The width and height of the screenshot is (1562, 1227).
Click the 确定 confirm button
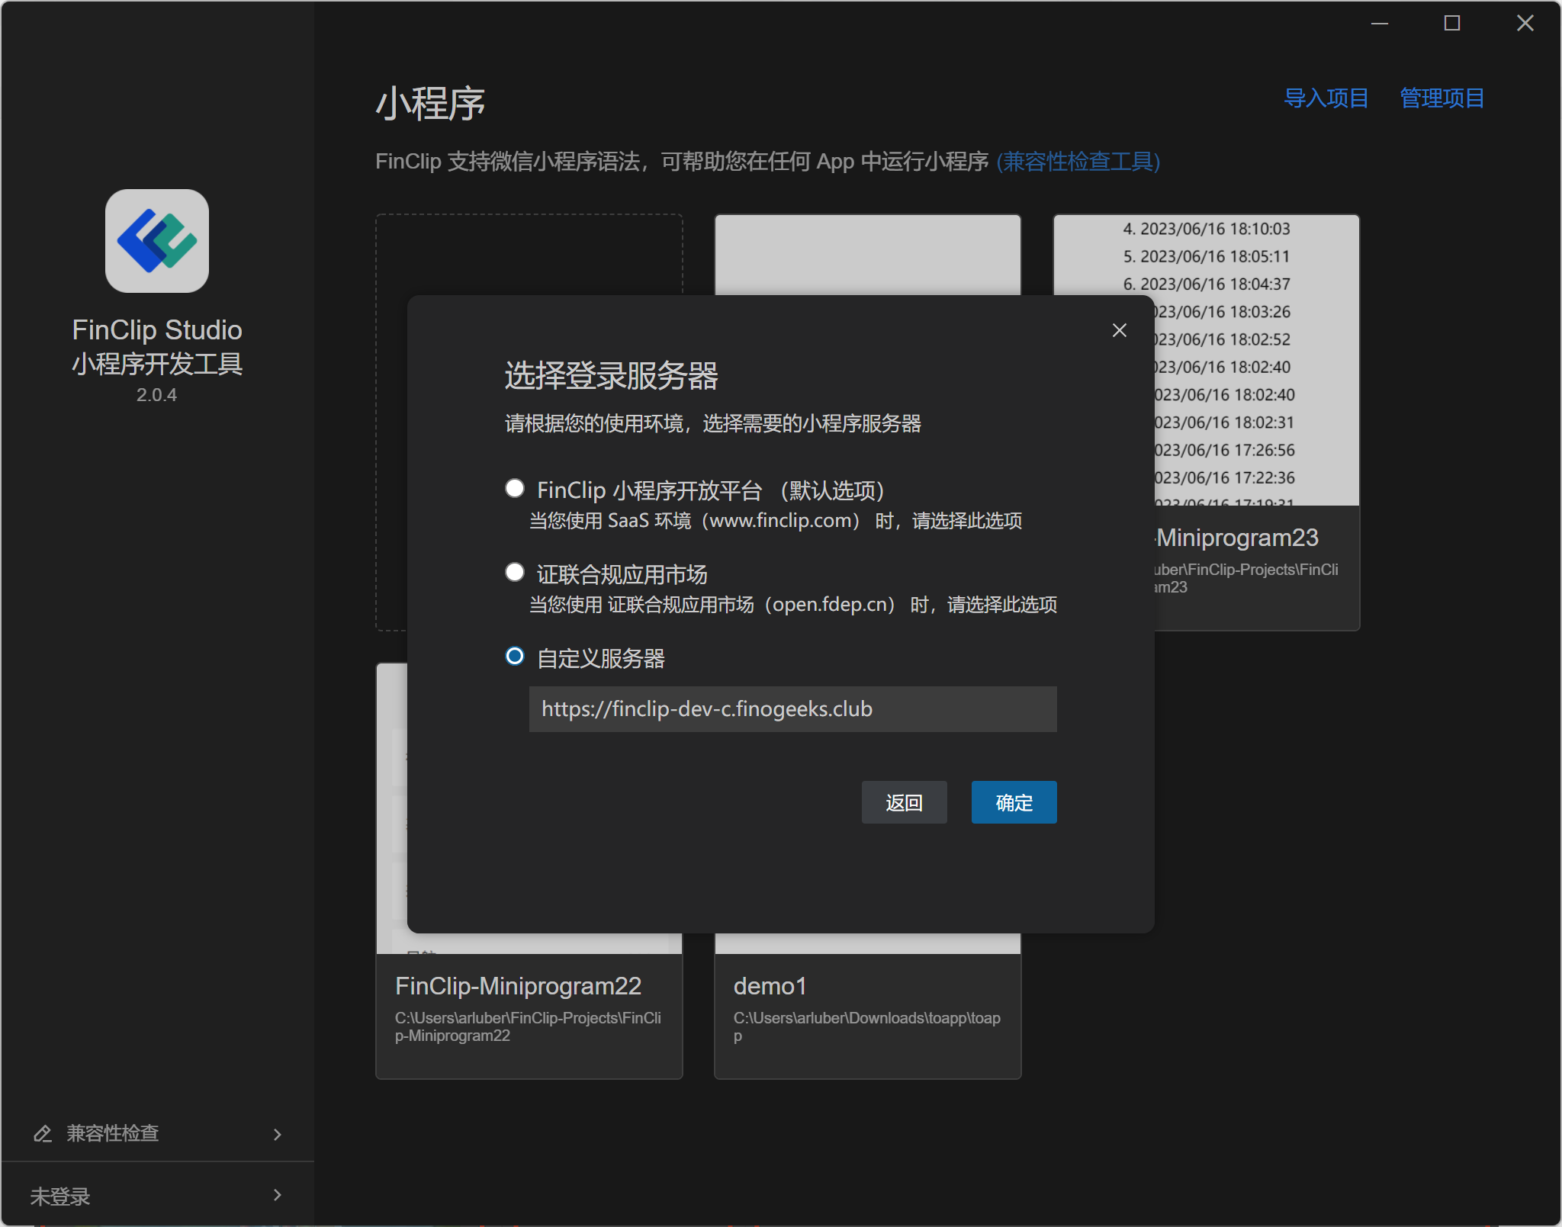pyautogui.click(x=1014, y=802)
